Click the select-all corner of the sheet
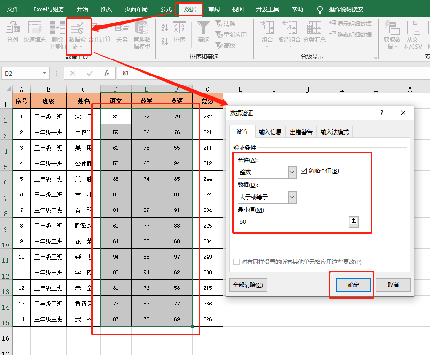The image size is (430, 355). 7,89
